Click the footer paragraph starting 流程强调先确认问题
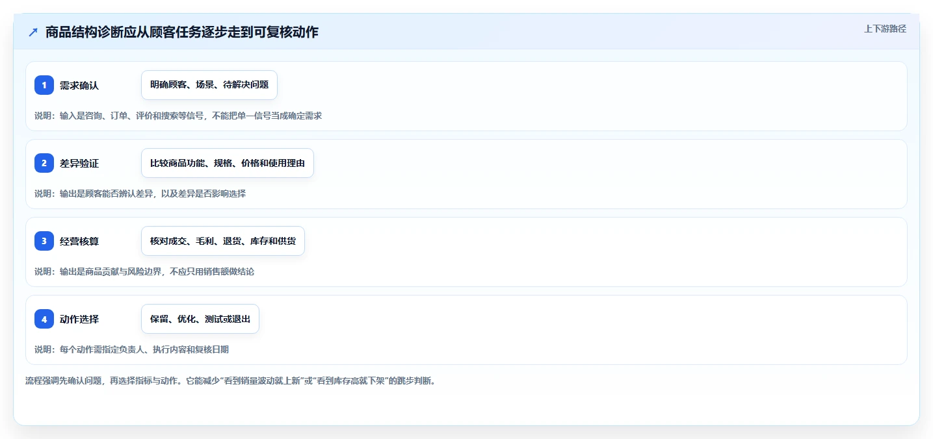Screen dimensions: 933x439 point(230,381)
